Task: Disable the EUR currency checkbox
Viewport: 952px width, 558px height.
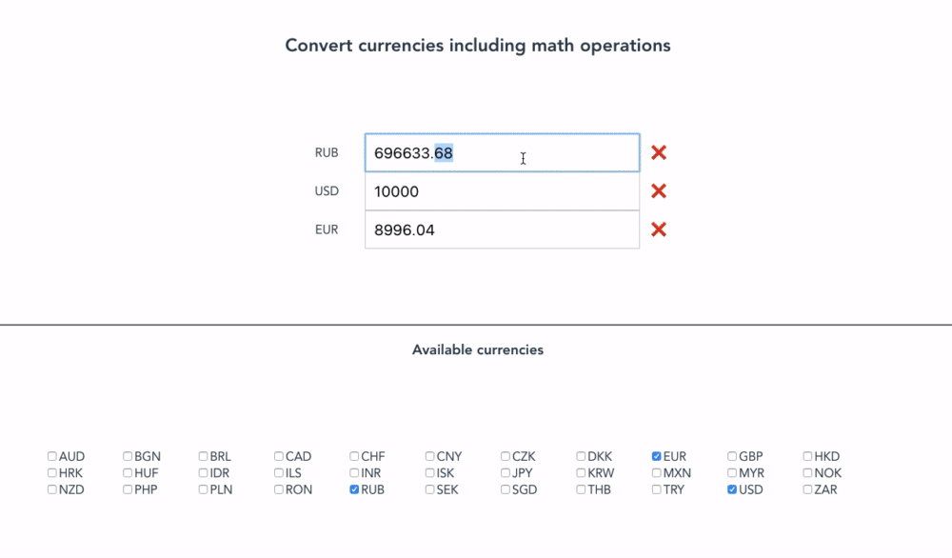Action: (656, 455)
